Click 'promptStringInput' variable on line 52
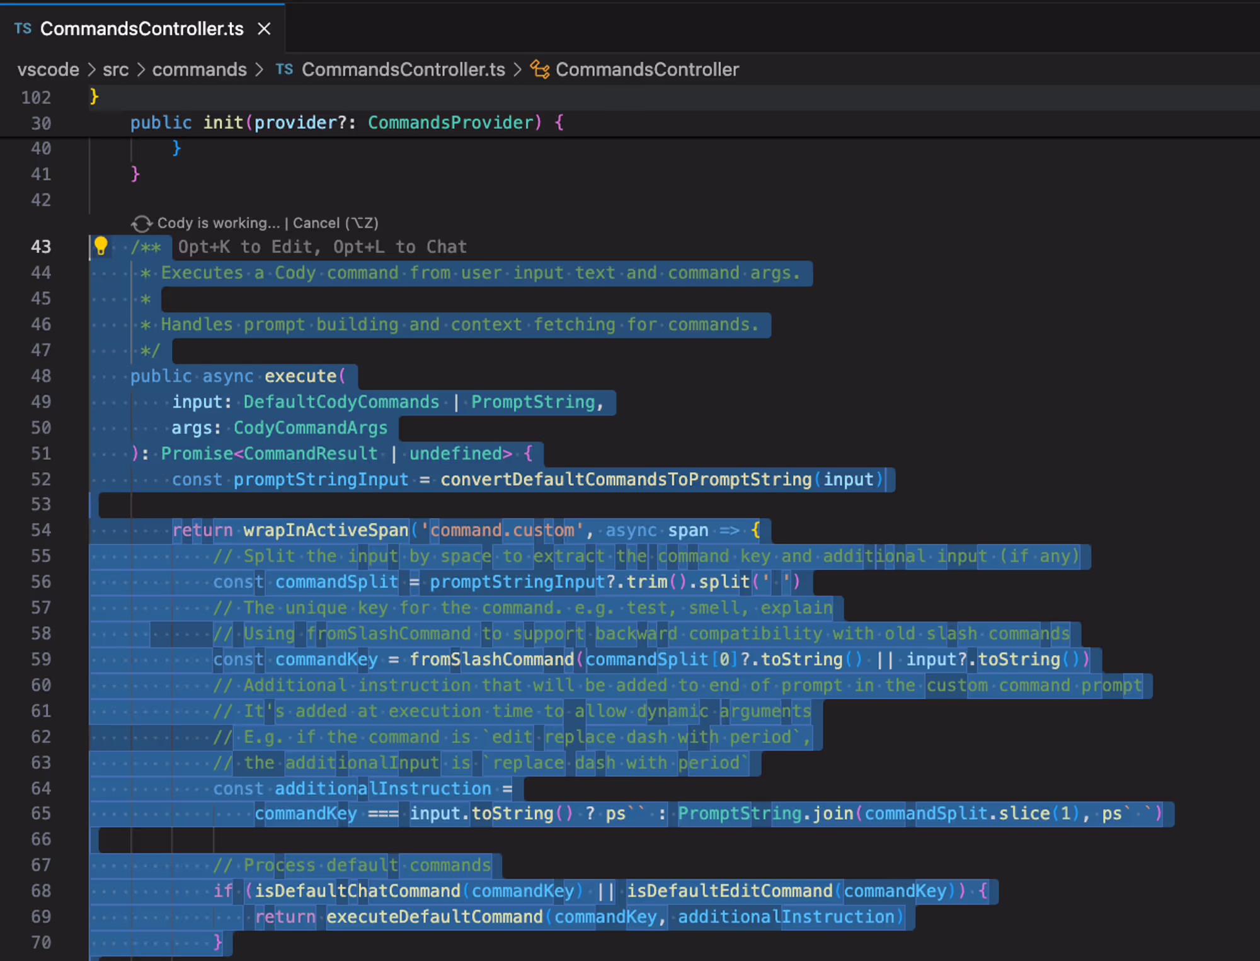1260x961 pixels. pos(321,480)
